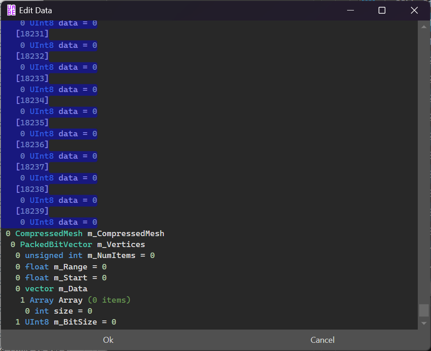This screenshot has height=351, width=431.
Task: Click the vertical scrollbar thumb
Action: [x=424, y=310]
